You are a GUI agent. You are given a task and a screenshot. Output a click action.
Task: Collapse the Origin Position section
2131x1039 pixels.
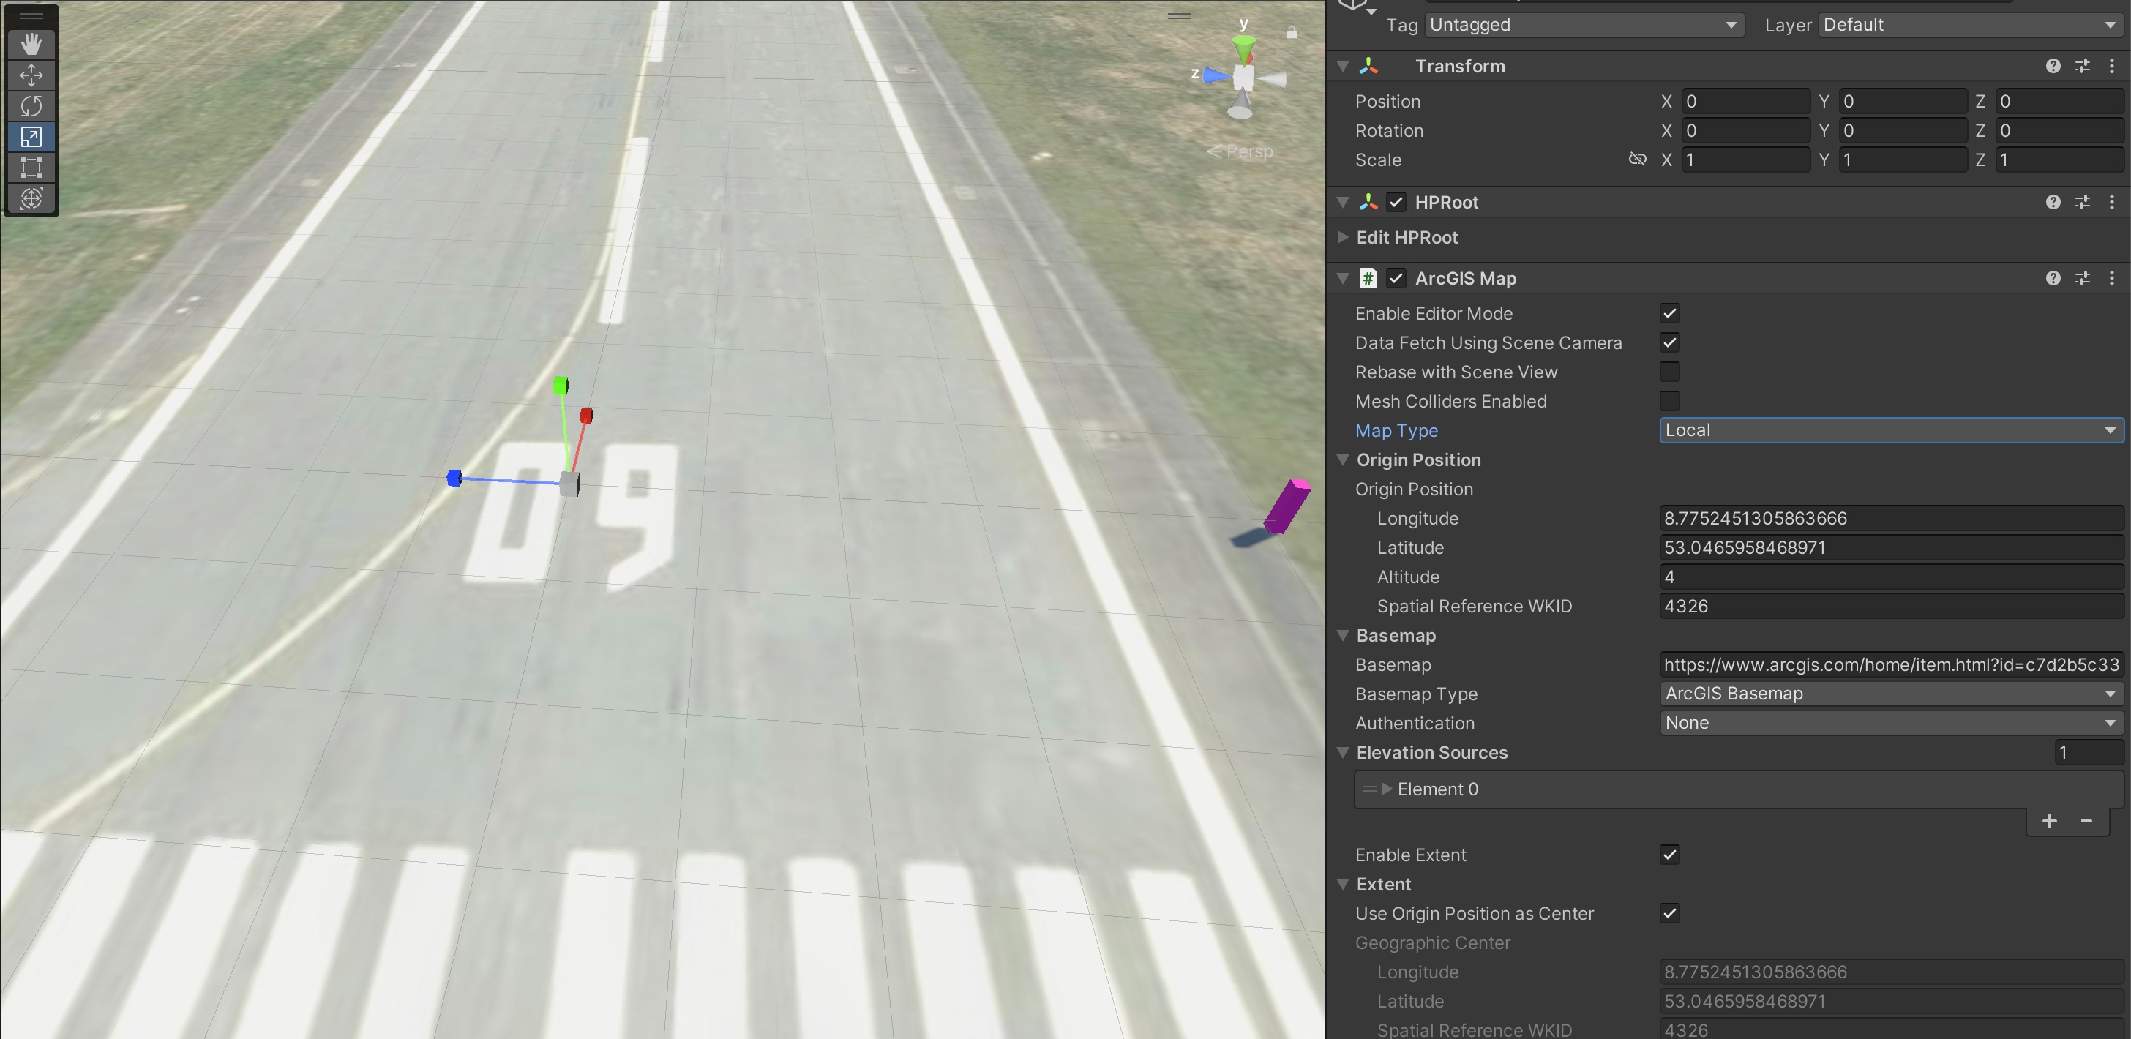click(x=1344, y=460)
